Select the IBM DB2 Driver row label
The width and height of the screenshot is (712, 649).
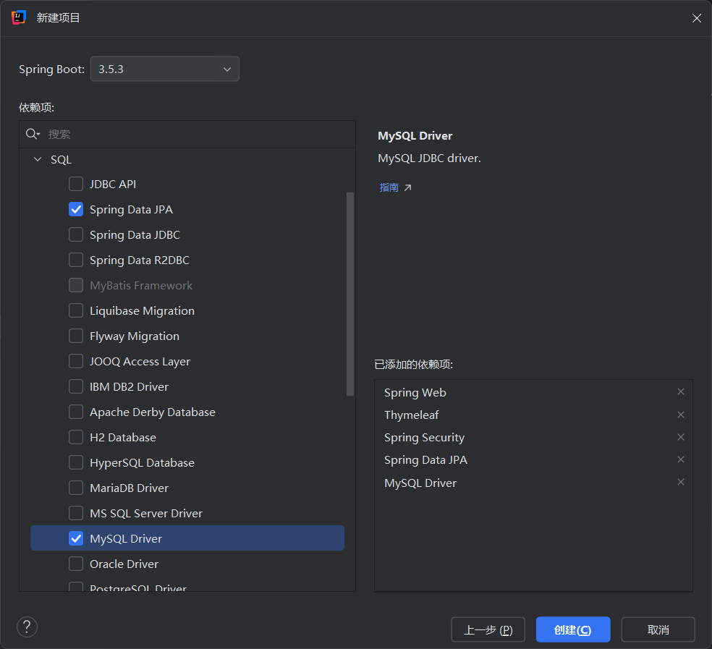[129, 387]
